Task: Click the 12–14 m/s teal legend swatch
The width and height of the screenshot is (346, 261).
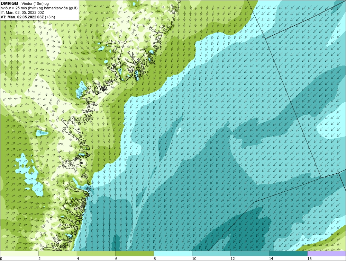Action: click(x=250, y=253)
